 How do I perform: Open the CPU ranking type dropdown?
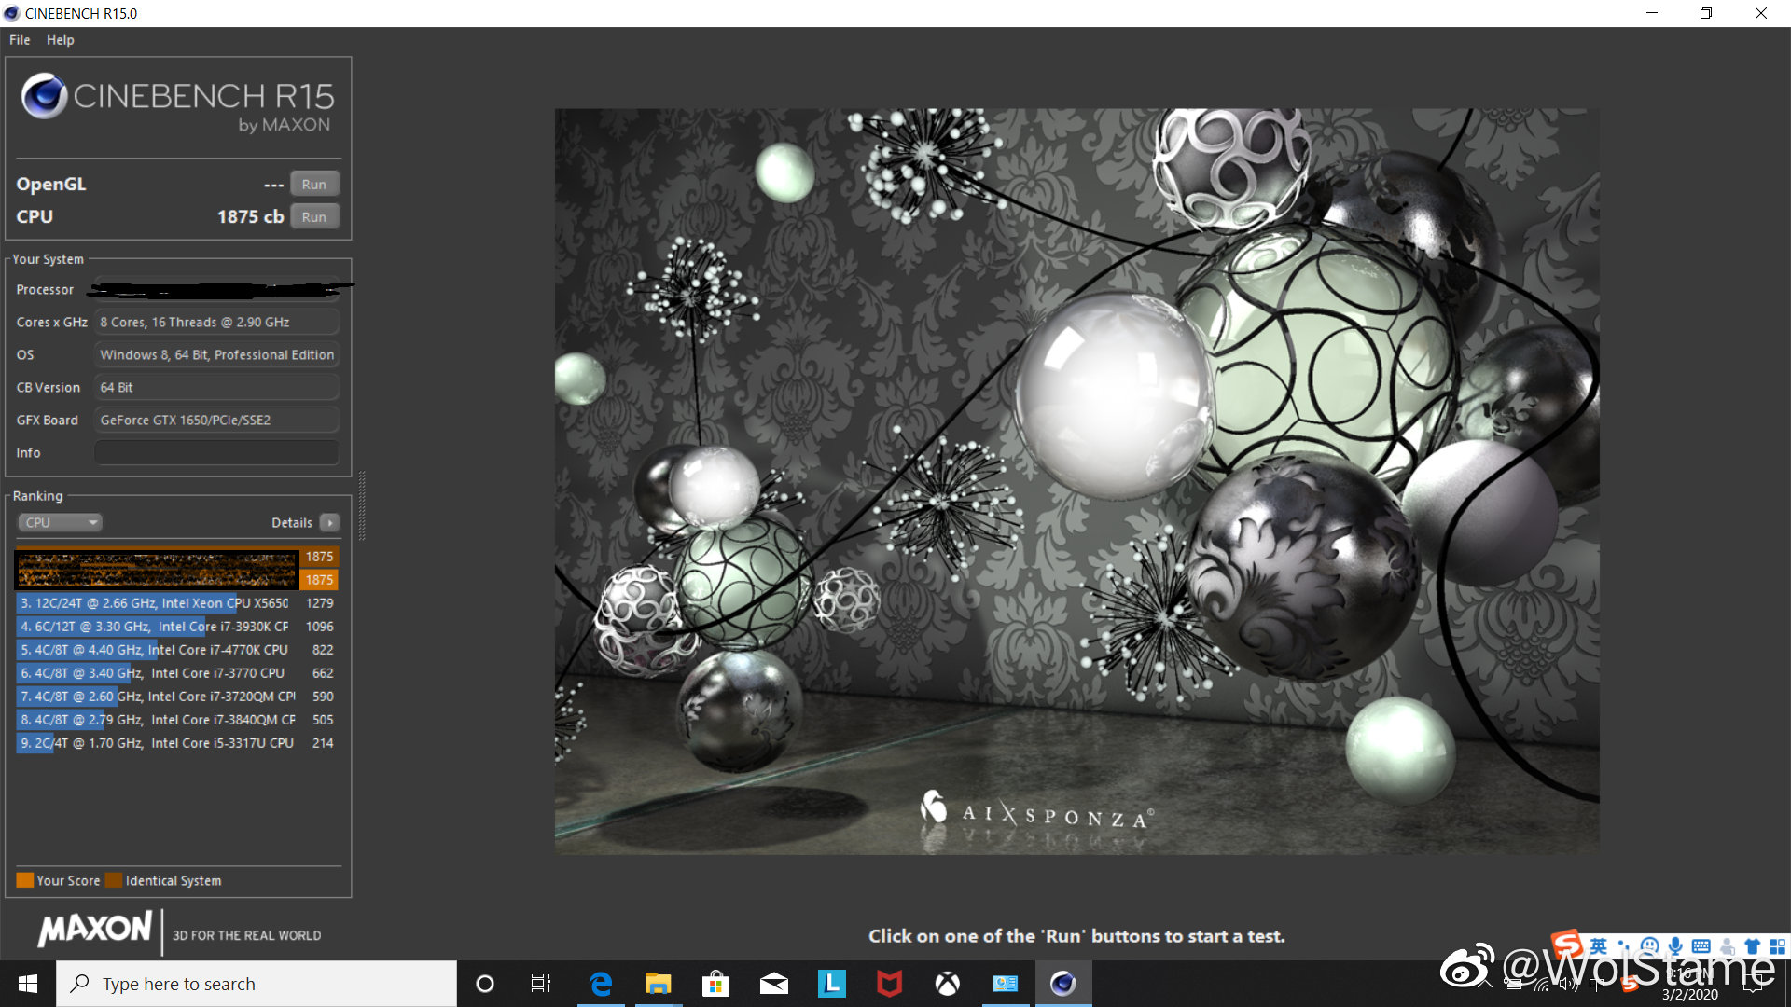60,523
